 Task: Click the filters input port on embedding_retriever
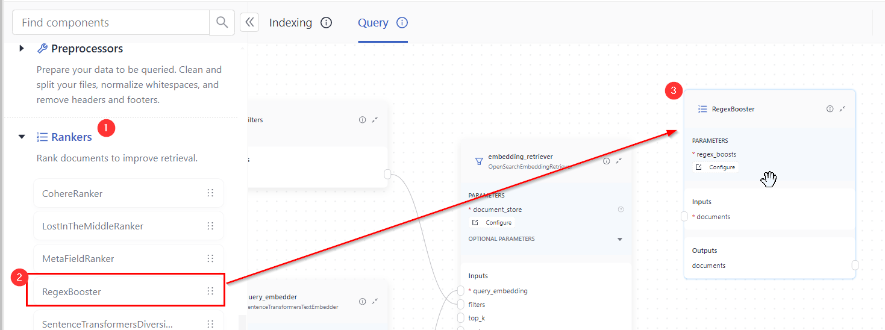click(x=461, y=304)
